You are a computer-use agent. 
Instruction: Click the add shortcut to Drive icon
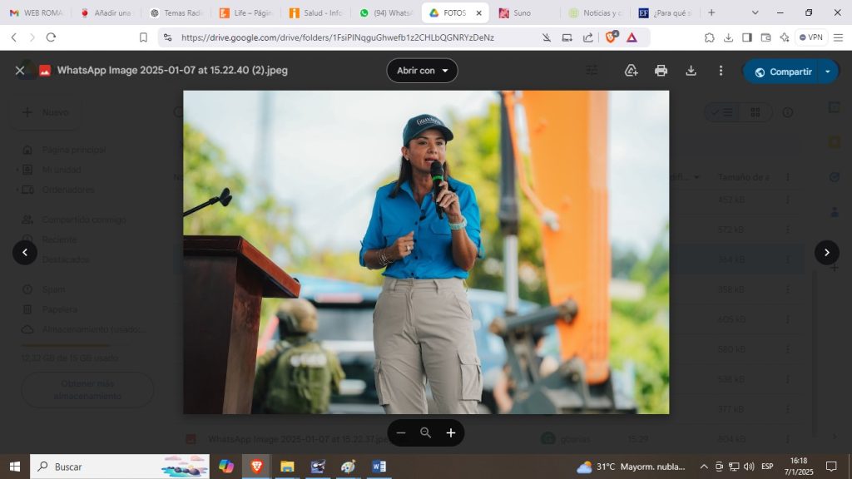(x=631, y=71)
